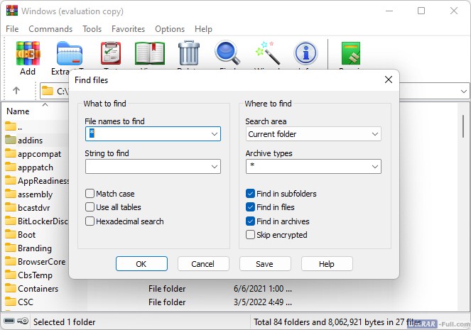Click the Delete trash can icon
The width and height of the screenshot is (471, 330).
(188, 54)
